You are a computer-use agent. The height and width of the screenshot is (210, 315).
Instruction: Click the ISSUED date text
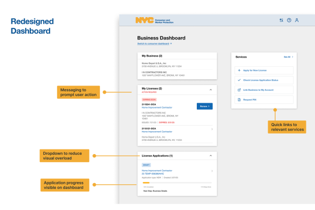[x=149, y=122]
